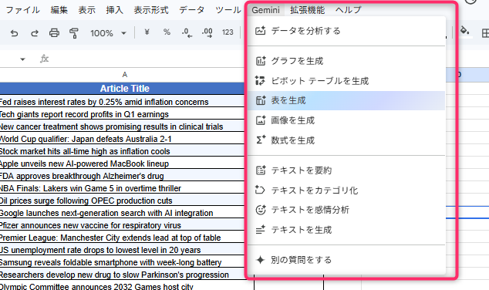Open the 123 number format menu
This screenshot has height=290, width=489.
[228, 32]
